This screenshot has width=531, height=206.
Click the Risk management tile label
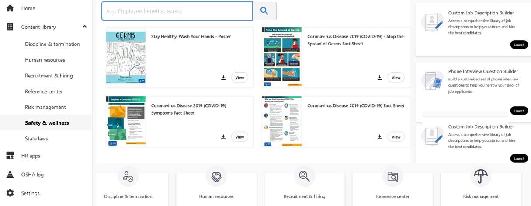pyautogui.click(x=481, y=196)
